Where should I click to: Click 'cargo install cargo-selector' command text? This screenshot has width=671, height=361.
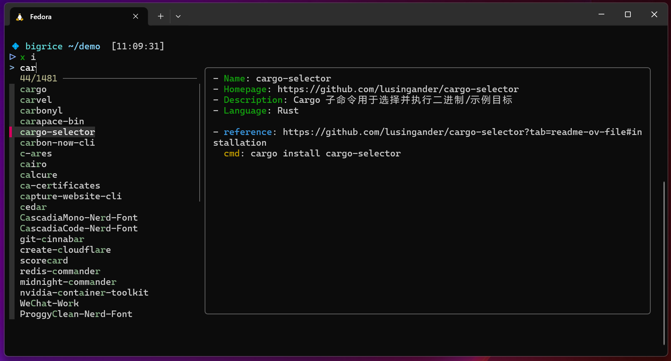(x=326, y=154)
